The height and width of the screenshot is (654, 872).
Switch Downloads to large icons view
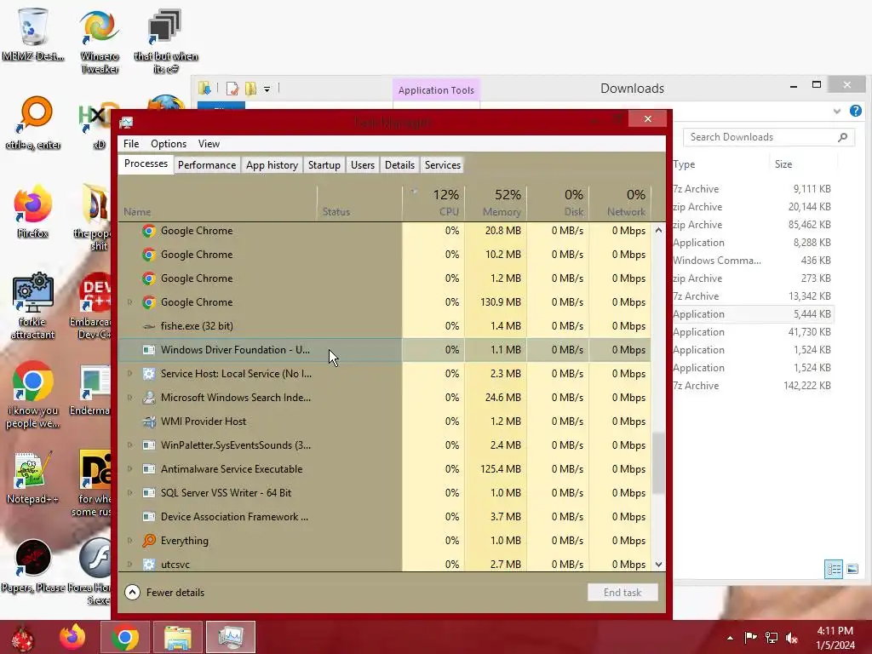click(x=852, y=569)
